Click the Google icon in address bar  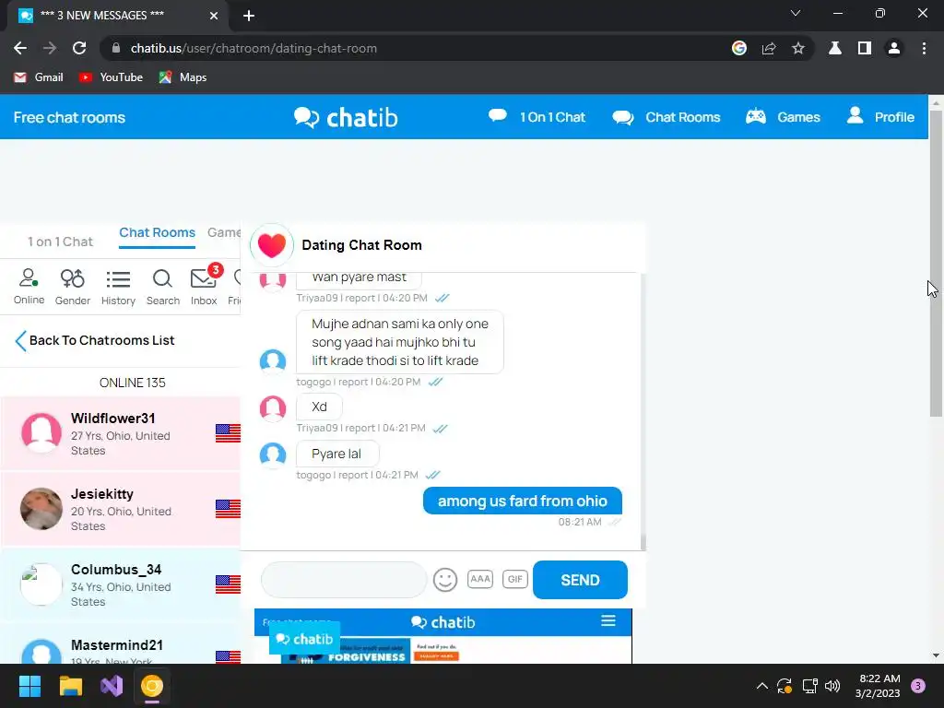click(x=738, y=48)
